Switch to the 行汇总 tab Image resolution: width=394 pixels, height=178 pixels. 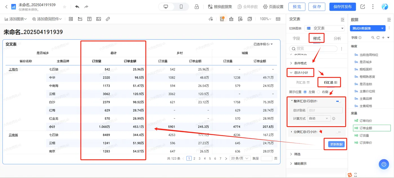click(x=331, y=82)
